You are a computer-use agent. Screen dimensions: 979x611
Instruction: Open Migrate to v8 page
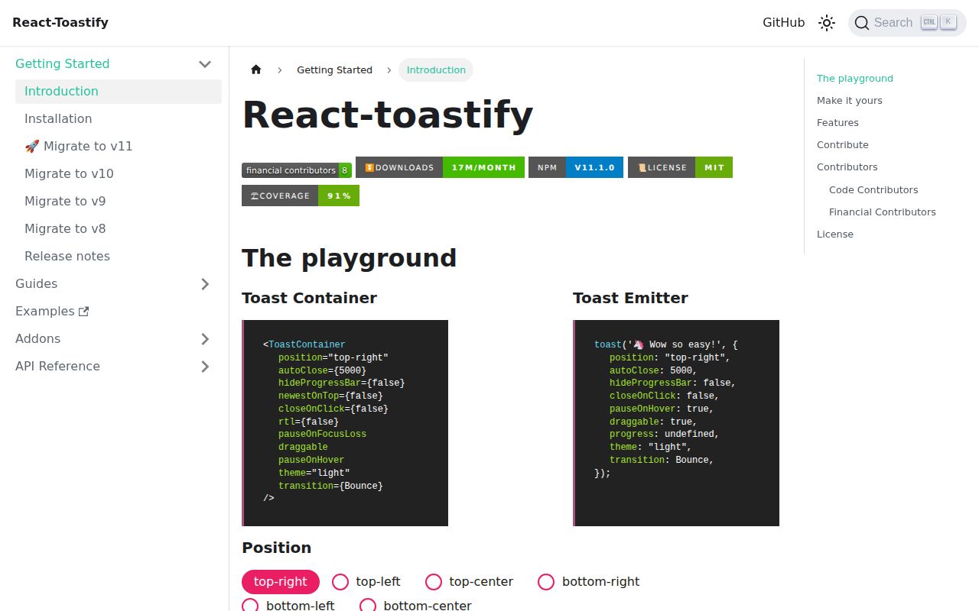click(119, 229)
